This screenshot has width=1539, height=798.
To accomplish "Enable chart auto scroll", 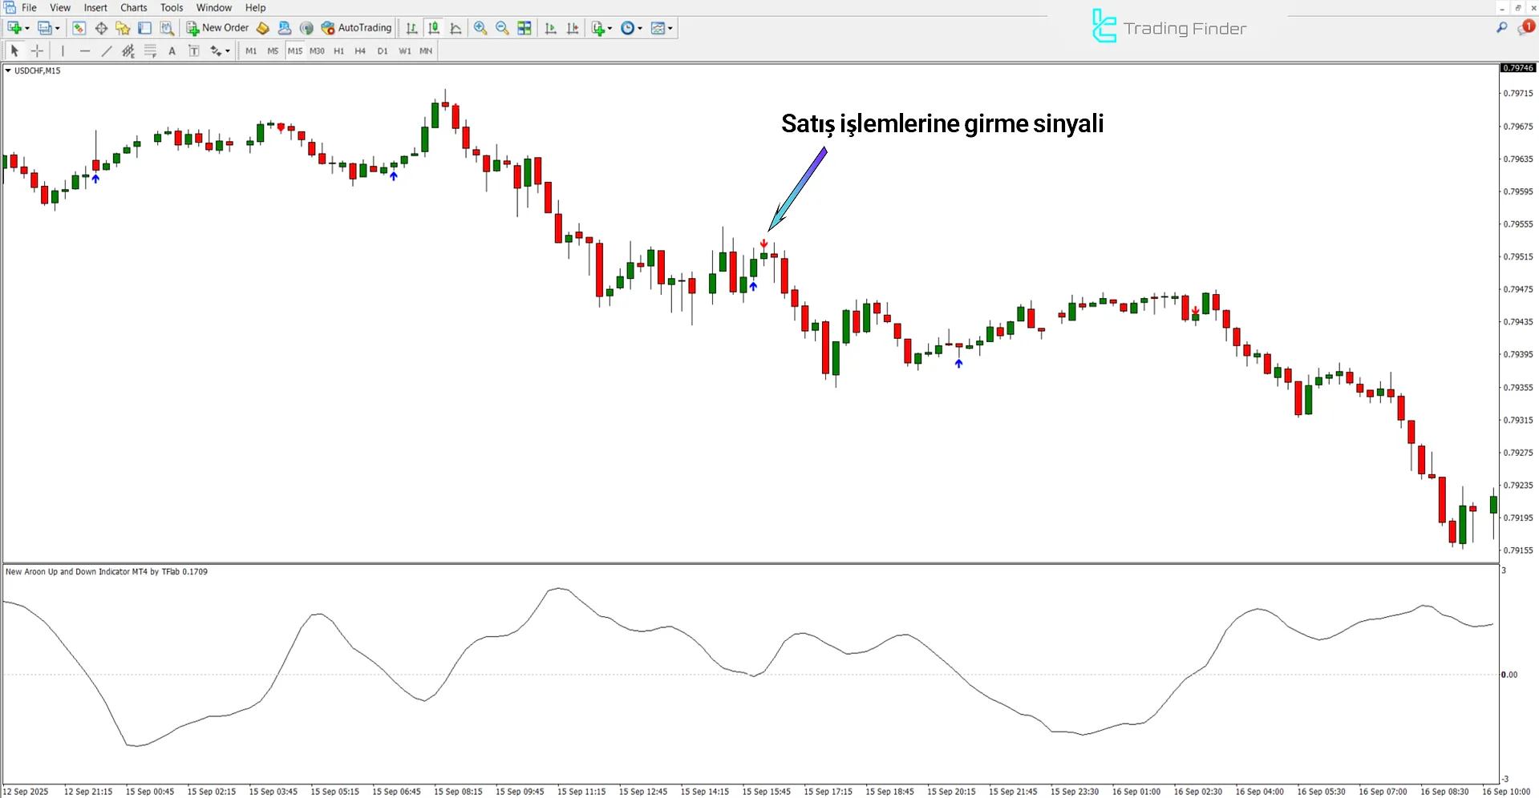I will point(551,28).
